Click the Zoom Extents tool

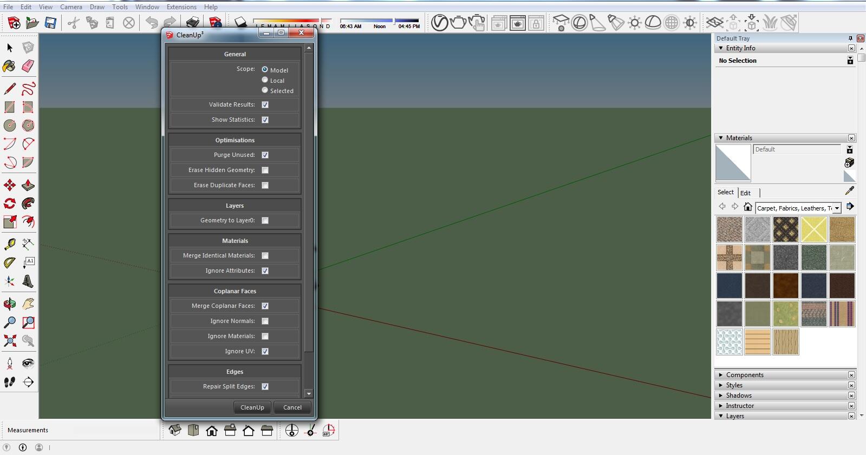(x=9, y=341)
